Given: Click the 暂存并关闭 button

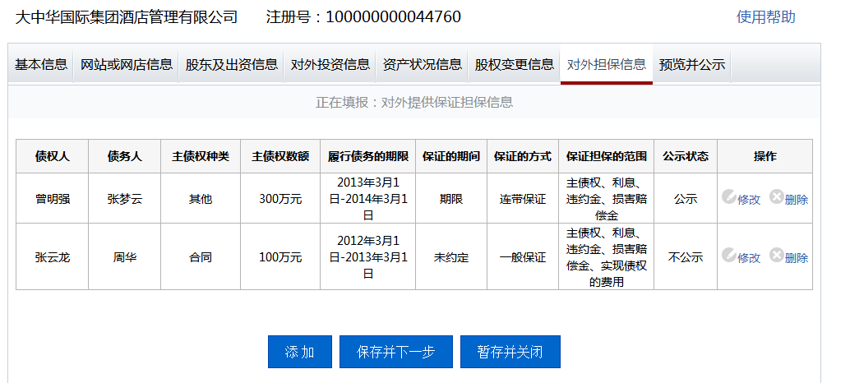Looking at the screenshot, I should (510, 352).
